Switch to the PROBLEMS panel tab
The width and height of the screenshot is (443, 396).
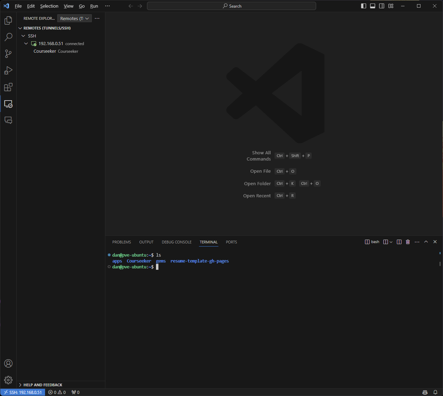(122, 242)
